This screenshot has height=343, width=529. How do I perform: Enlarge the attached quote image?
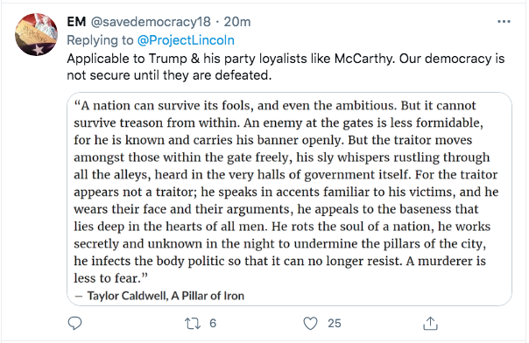tap(289, 199)
